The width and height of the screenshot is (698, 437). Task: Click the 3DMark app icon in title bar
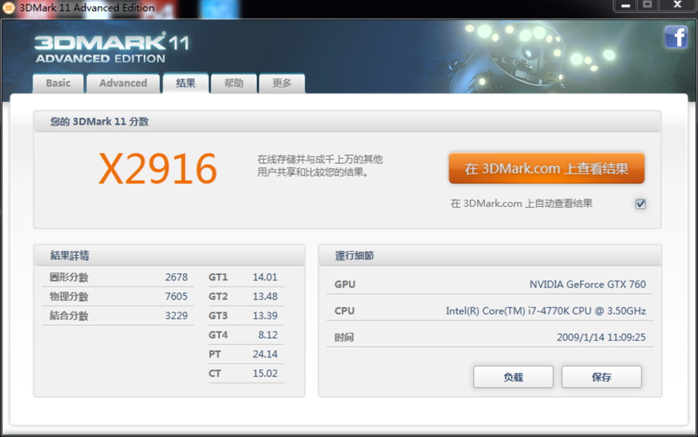pyautogui.click(x=8, y=8)
